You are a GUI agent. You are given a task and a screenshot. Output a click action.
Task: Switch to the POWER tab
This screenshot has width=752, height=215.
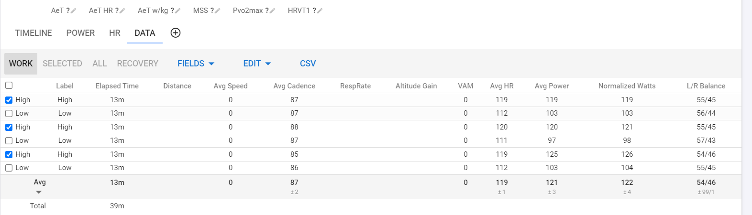click(x=80, y=33)
